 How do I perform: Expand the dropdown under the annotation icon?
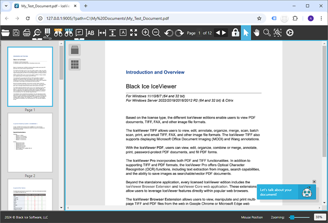79,39
